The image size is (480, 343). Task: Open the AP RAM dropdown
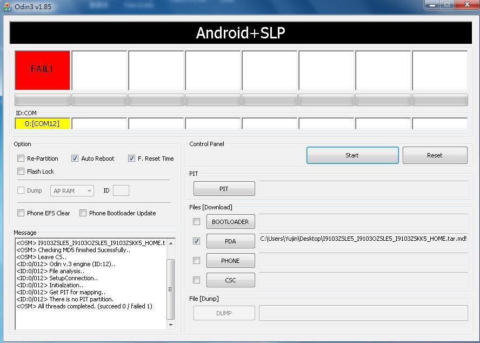coord(72,190)
